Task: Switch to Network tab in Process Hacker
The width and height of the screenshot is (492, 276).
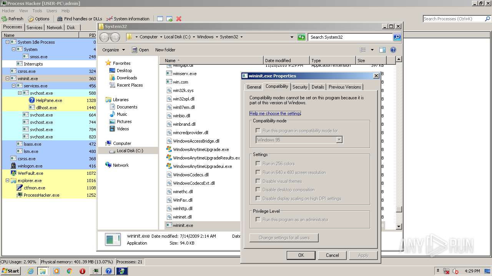Action: (55, 28)
